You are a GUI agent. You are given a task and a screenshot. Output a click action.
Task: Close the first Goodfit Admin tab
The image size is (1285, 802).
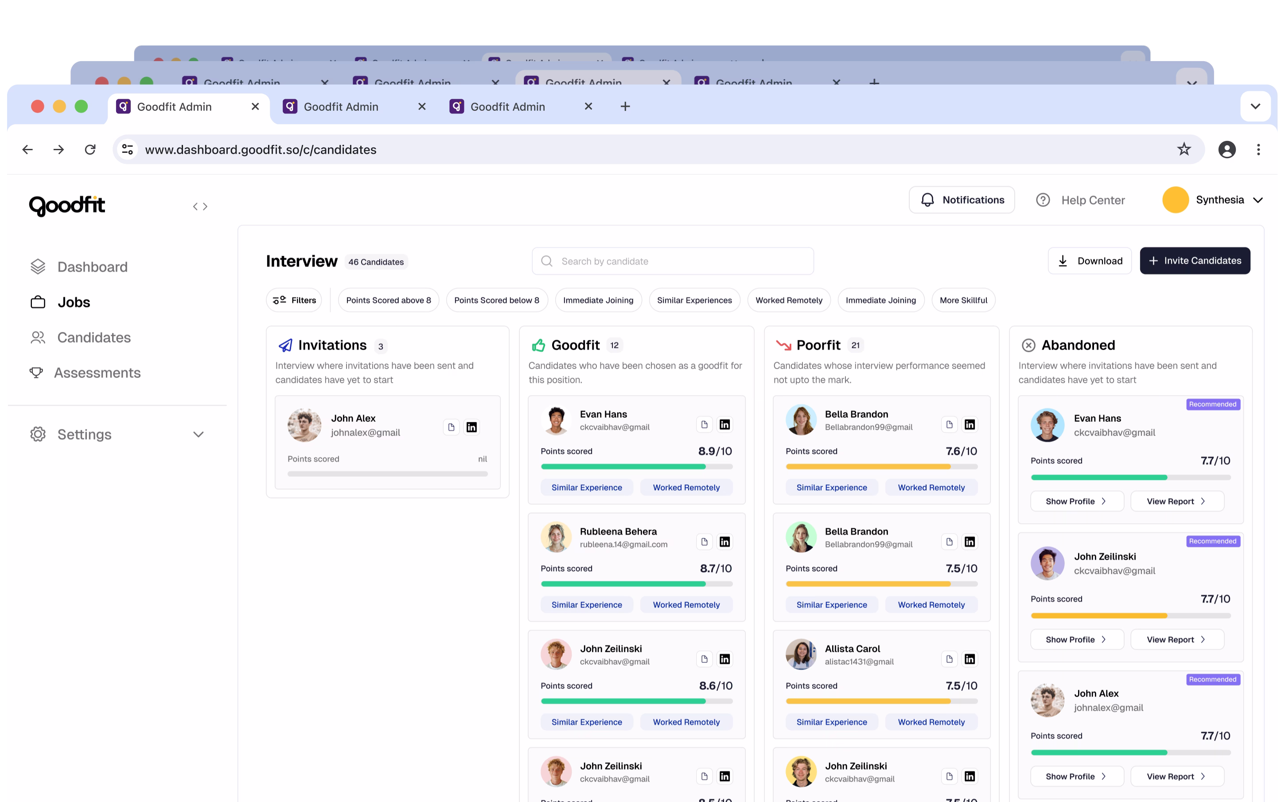255,107
